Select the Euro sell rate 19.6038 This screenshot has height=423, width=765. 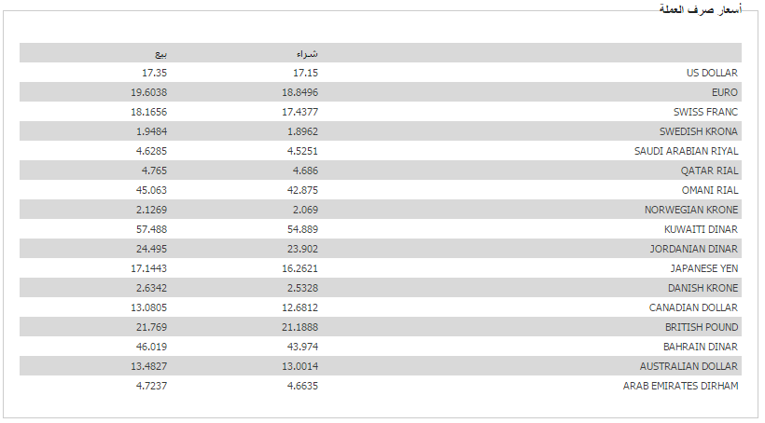tap(149, 92)
